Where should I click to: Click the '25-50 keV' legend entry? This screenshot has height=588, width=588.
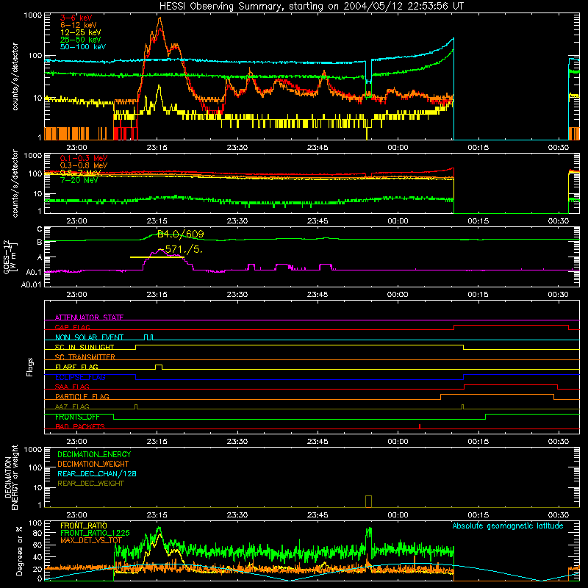pyautogui.click(x=80, y=40)
